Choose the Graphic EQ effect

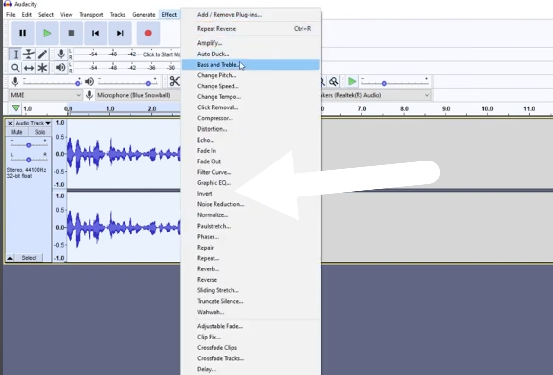[251, 183]
